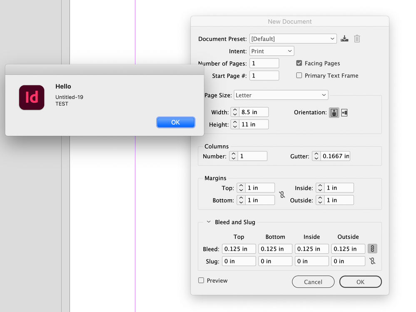Screen dimensions: 416x312
Task: Enable the Primary Text Frame checkbox
Action: [x=299, y=75]
